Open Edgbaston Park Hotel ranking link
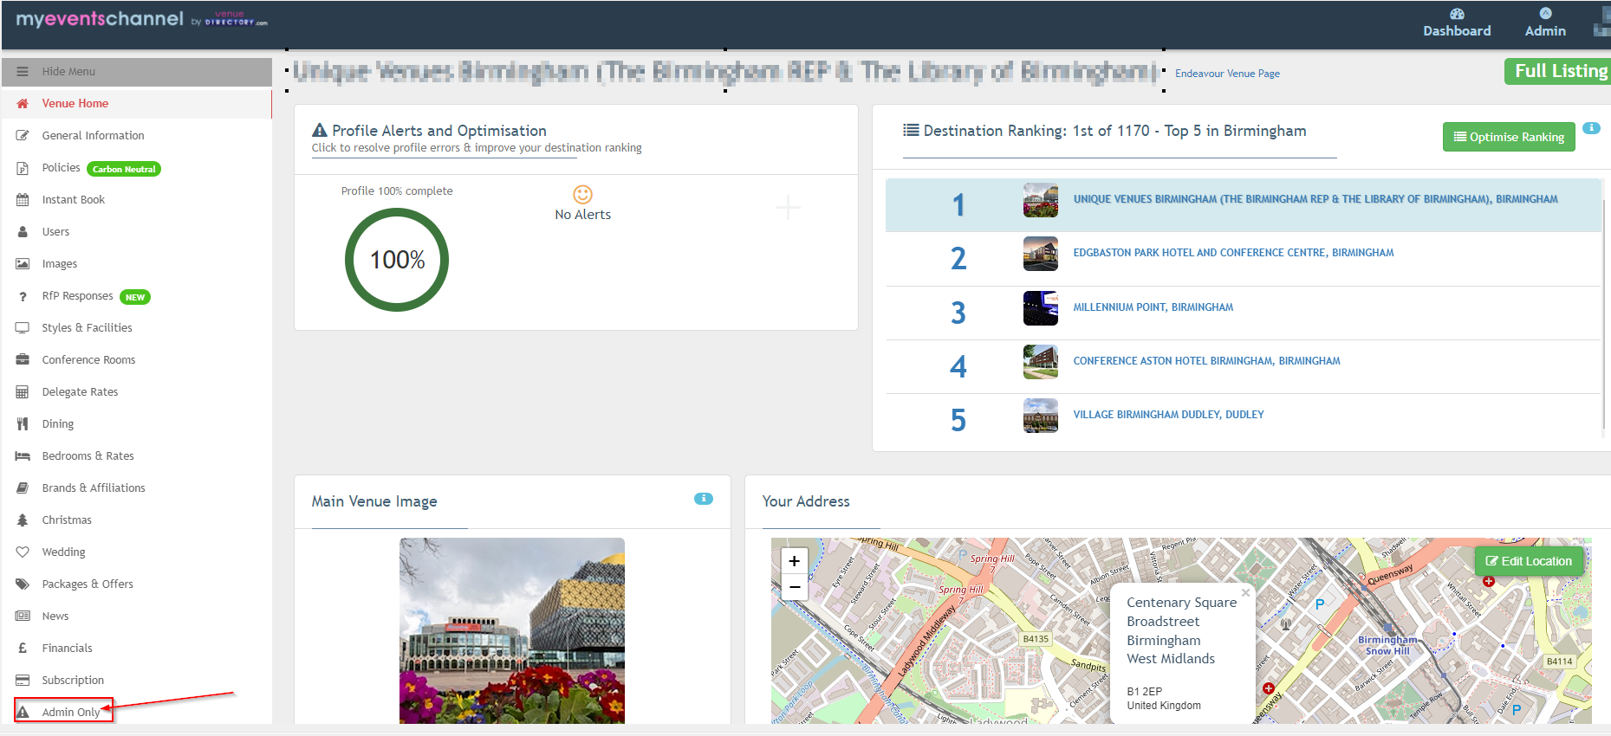 [1233, 253]
